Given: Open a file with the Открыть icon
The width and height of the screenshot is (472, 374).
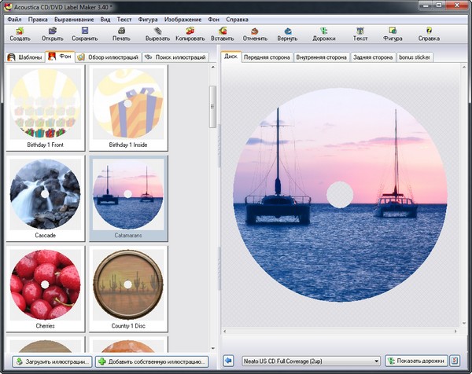Looking at the screenshot, I should point(53,33).
